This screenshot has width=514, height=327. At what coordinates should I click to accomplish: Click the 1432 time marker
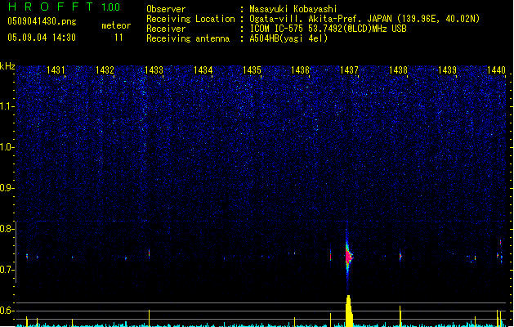pos(105,70)
